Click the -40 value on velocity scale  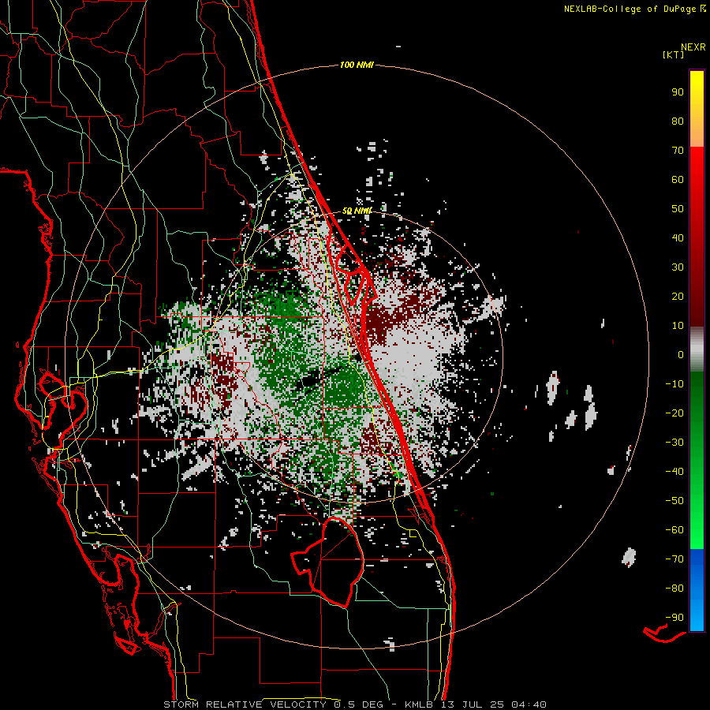pos(674,472)
